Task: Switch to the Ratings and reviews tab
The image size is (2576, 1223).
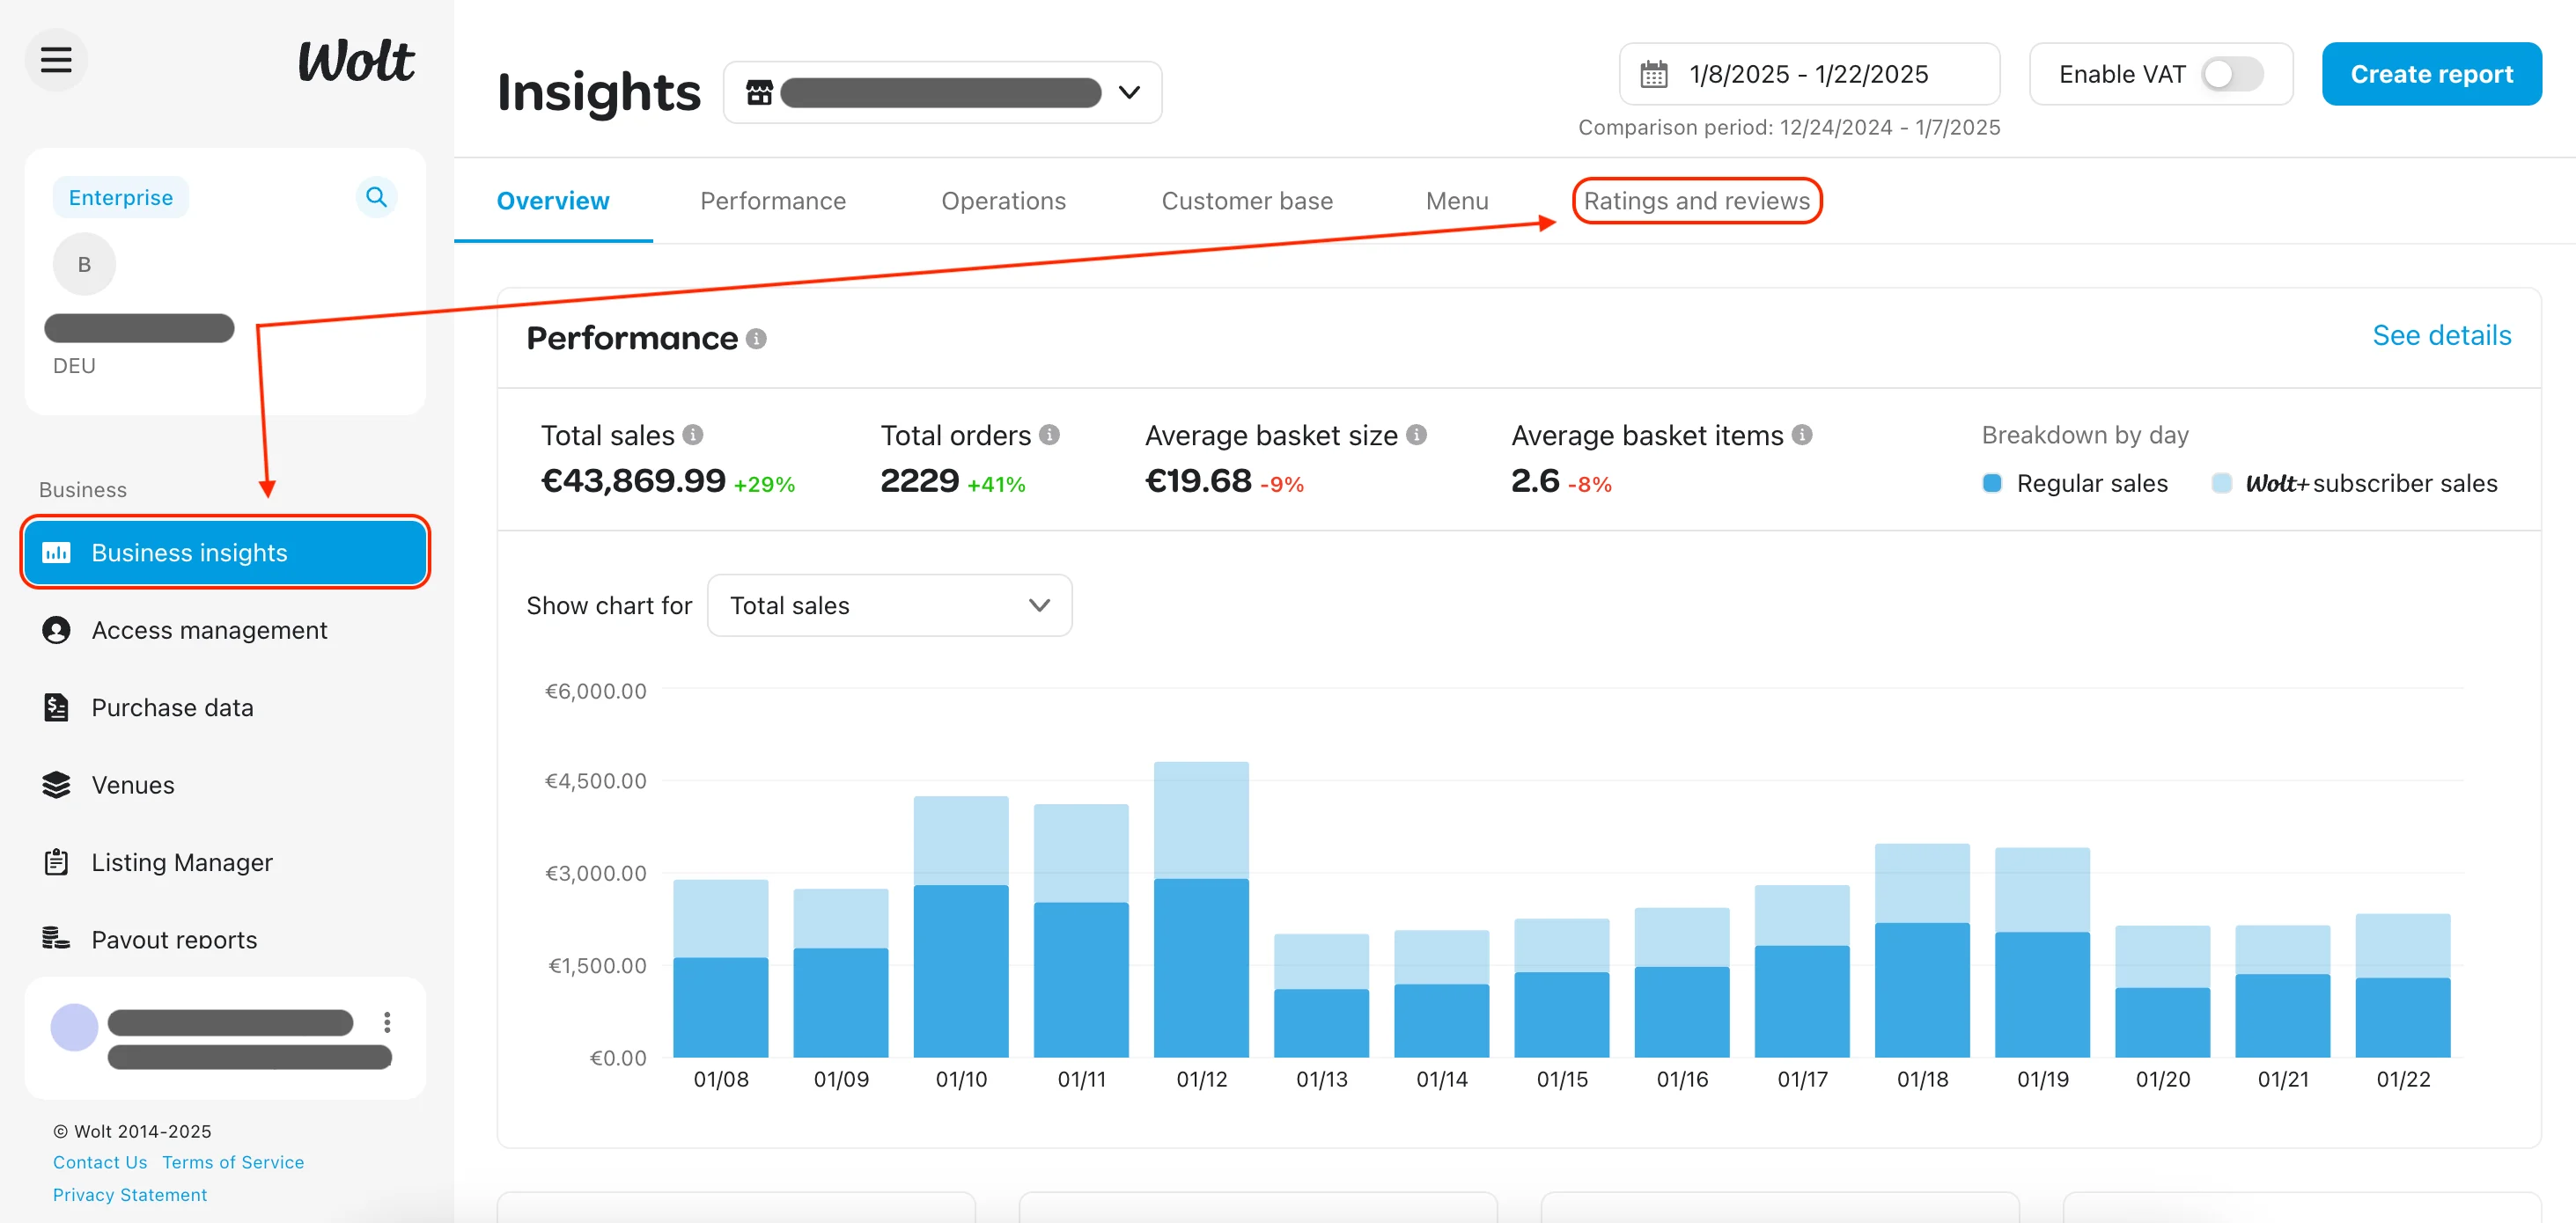Action: point(1697,201)
